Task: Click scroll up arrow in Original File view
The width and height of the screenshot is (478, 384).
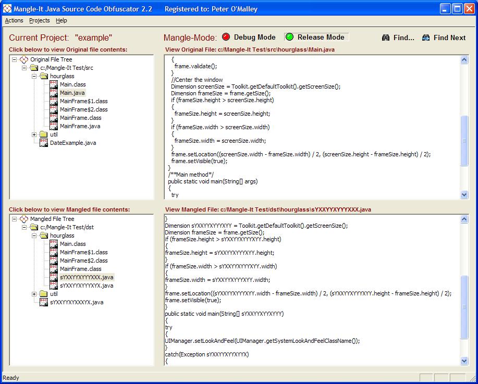Action: tap(464, 60)
